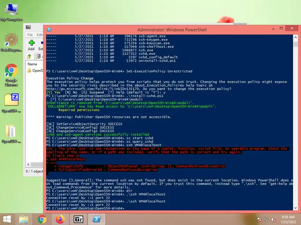Switch to PowerShell from the taskbar
The height and width of the screenshot is (225, 301).
pyautogui.click(x=96, y=219)
